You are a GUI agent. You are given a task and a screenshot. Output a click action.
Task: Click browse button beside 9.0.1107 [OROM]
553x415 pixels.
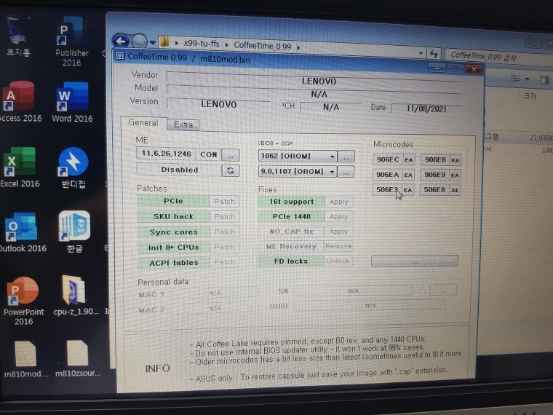[x=346, y=173]
